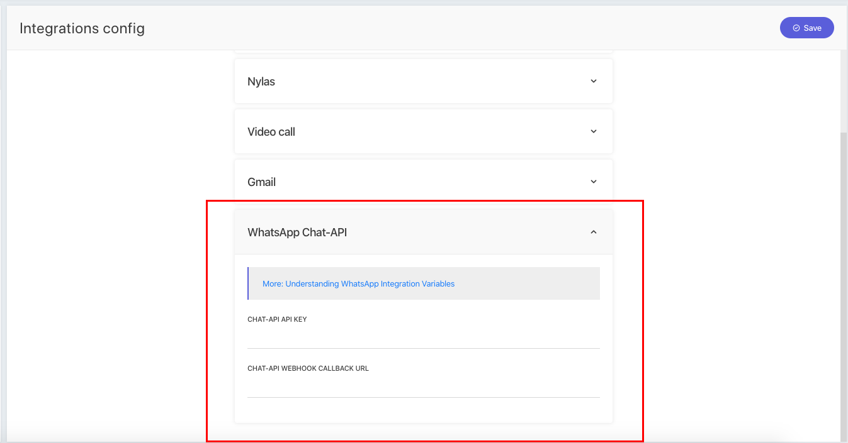The height and width of the screenshot is (443, 848).
Task: Click the checkmark icon inside Save button
Action: [x=796, y=28]
